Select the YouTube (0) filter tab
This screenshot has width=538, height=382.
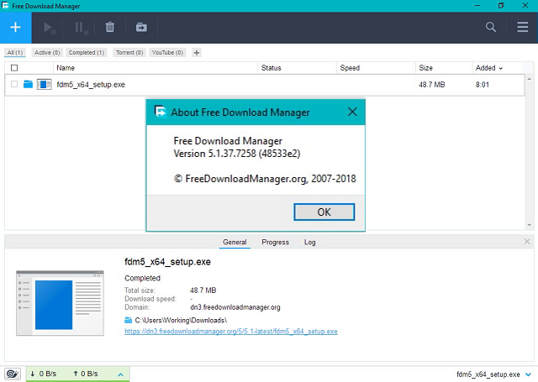168,52
